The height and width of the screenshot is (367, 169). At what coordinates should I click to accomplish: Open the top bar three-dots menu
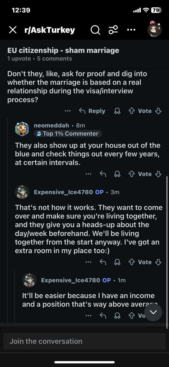pos(131,30)
